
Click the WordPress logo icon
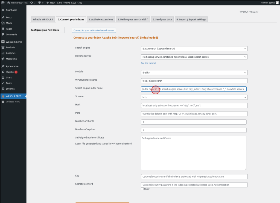pos(3,3)
